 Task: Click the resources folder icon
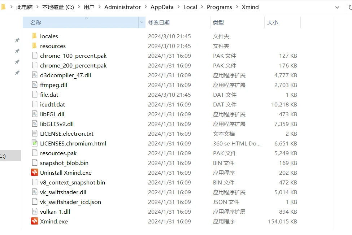(34, 46)
